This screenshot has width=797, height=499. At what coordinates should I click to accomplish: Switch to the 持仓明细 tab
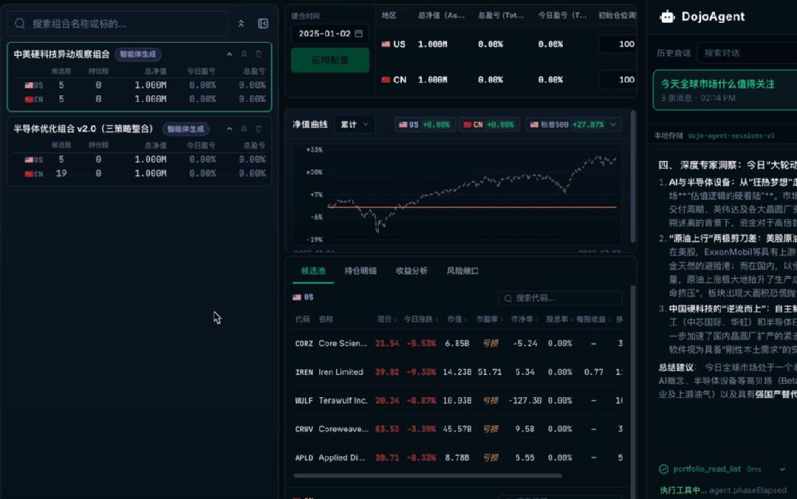(x=360, y=271)
